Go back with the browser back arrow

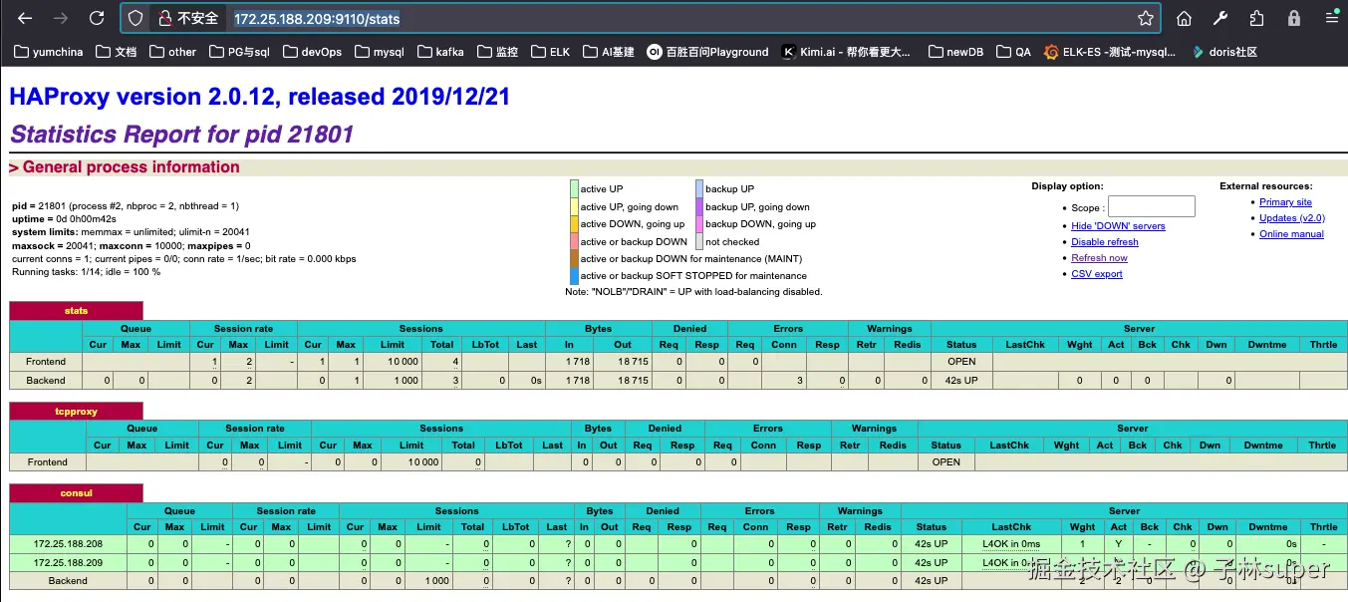[26, 18]
